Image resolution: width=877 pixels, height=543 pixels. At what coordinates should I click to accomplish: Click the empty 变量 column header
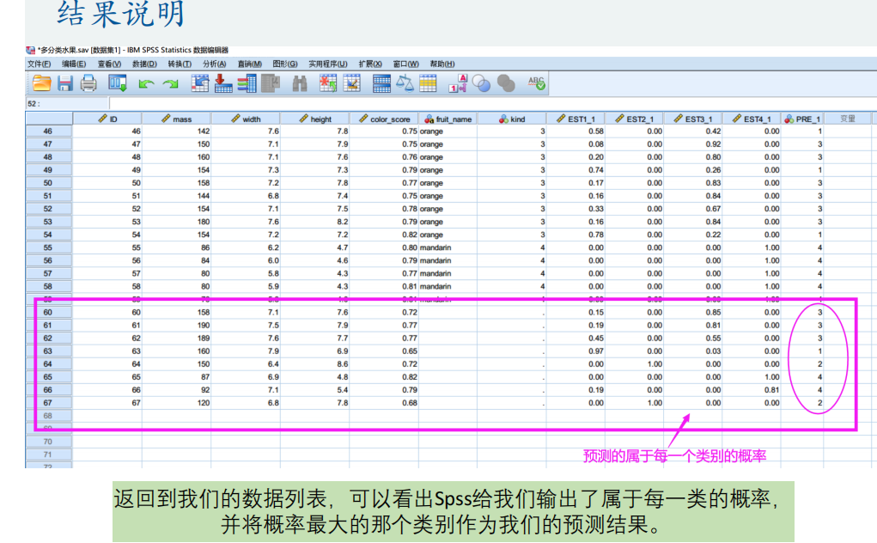[x=848, y=119]
